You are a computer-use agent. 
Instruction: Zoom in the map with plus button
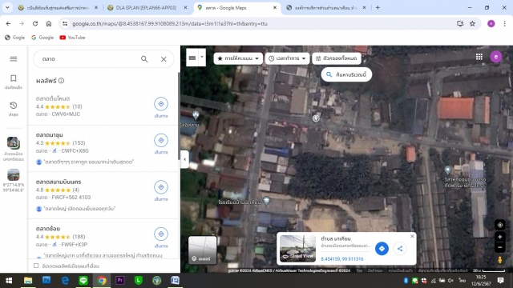tap(500, 237)
